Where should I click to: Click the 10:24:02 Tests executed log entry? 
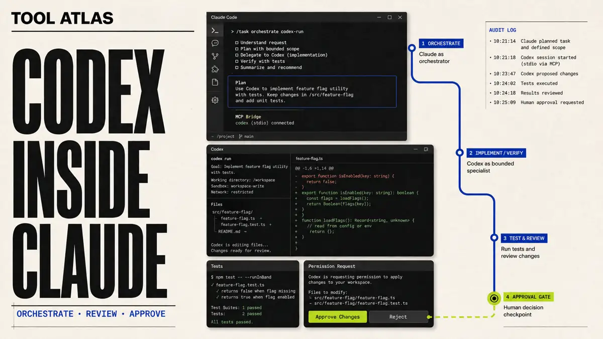tap(524, 83)
